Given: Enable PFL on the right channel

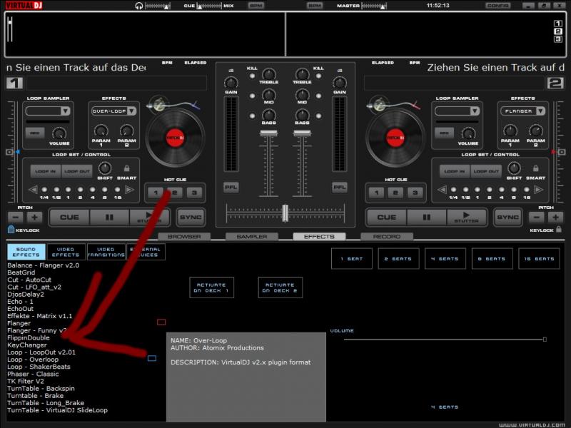Looking at the screenshot, I should pyautogui.click(x=340, y=187).
